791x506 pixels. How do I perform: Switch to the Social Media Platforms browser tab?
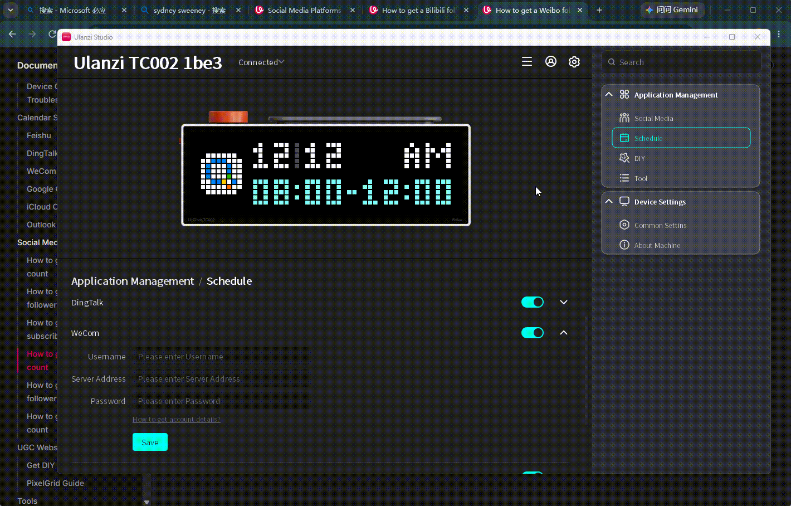click(x=305, y=10)
